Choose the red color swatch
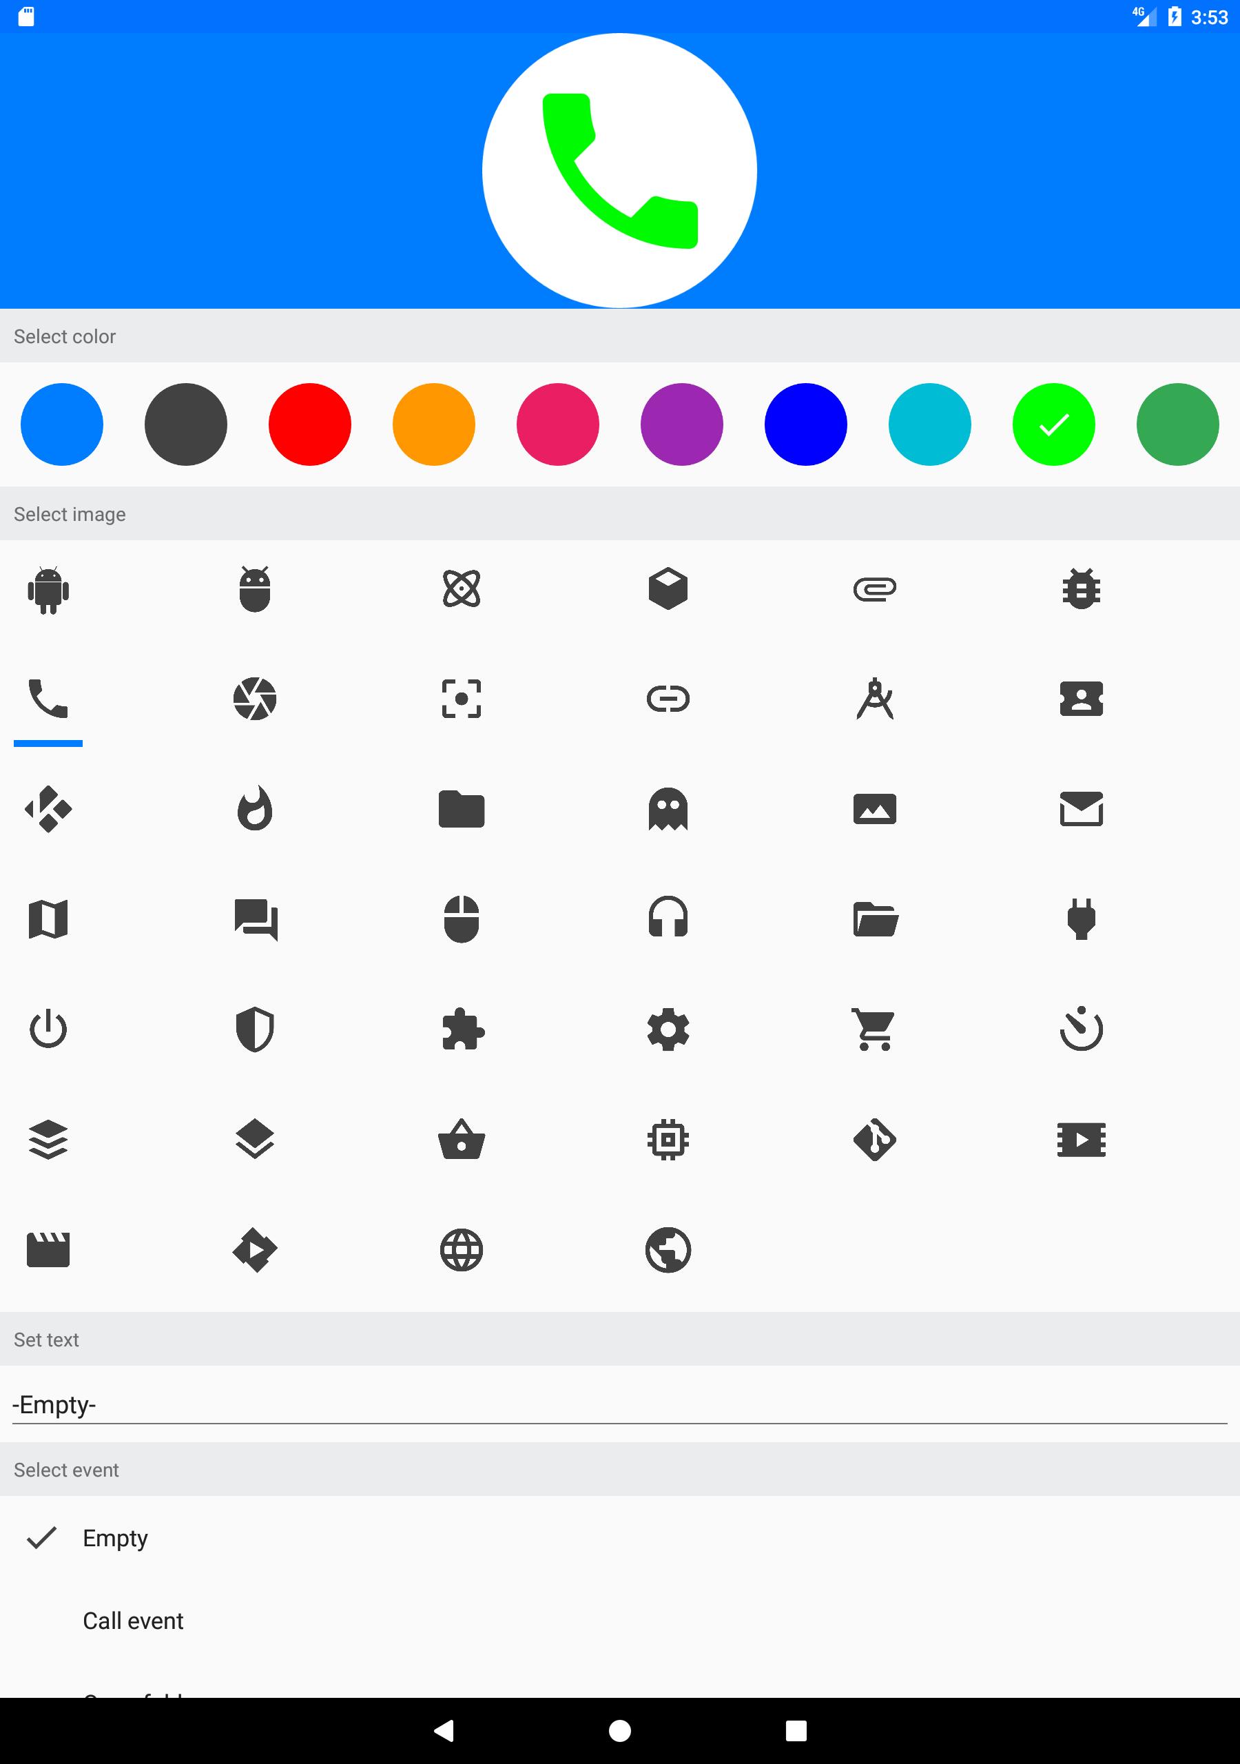Image resolution: width=1240 pixels, height=1764 pixels. tap(311, 424)
